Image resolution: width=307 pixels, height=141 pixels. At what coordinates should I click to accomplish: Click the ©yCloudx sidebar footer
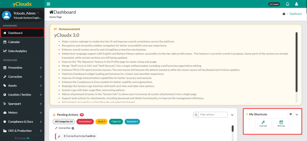[22, 138]
